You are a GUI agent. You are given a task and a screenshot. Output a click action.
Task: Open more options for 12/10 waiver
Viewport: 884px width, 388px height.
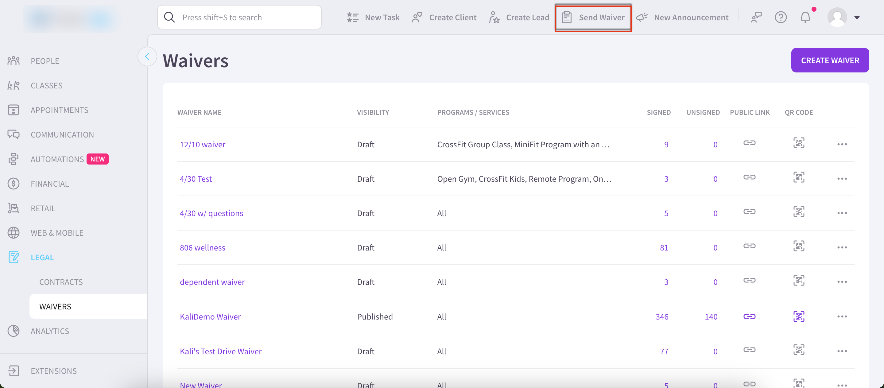pyautogui.click(x=842, y=145)
